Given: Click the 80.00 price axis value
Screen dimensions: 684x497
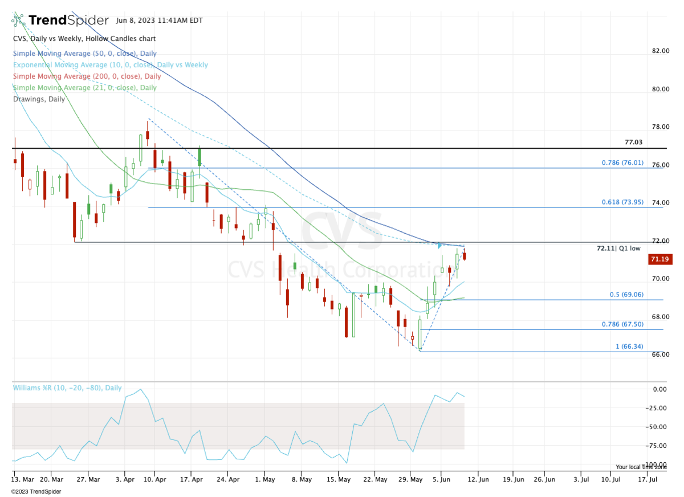Looking at the screenshot, I should [x=661, y=89].
